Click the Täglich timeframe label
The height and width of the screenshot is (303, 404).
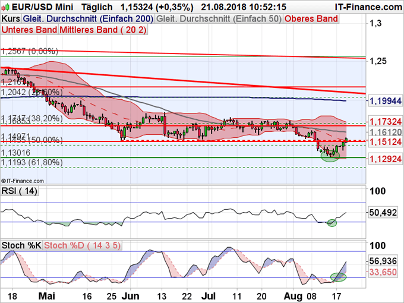(97, 7)
